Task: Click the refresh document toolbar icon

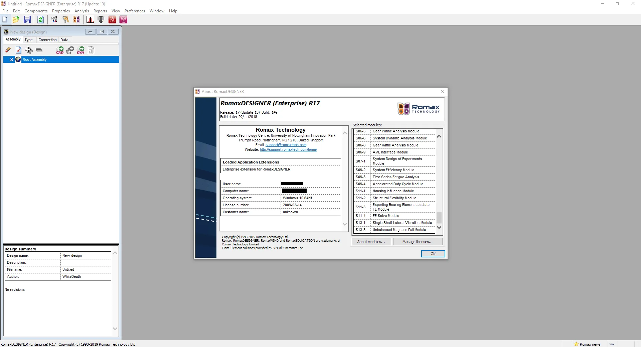Action: click(x=40, y=20)
